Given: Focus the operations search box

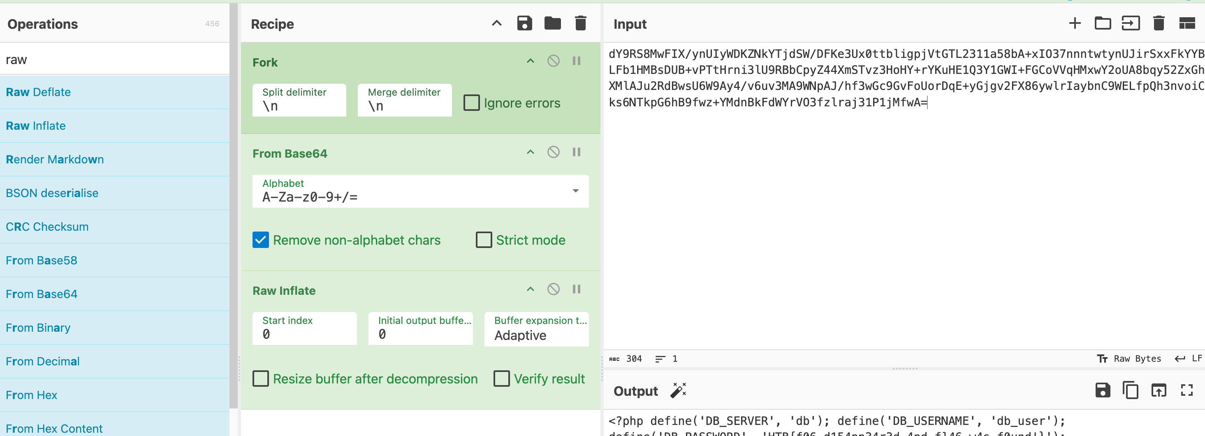Looking at the screenshot, I should [115, 59].
